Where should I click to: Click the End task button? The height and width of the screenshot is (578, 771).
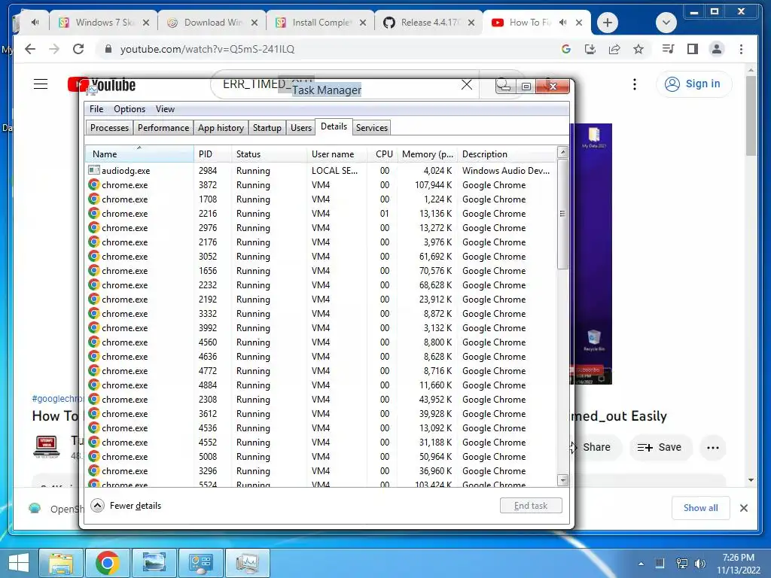[x=531, y=506]
